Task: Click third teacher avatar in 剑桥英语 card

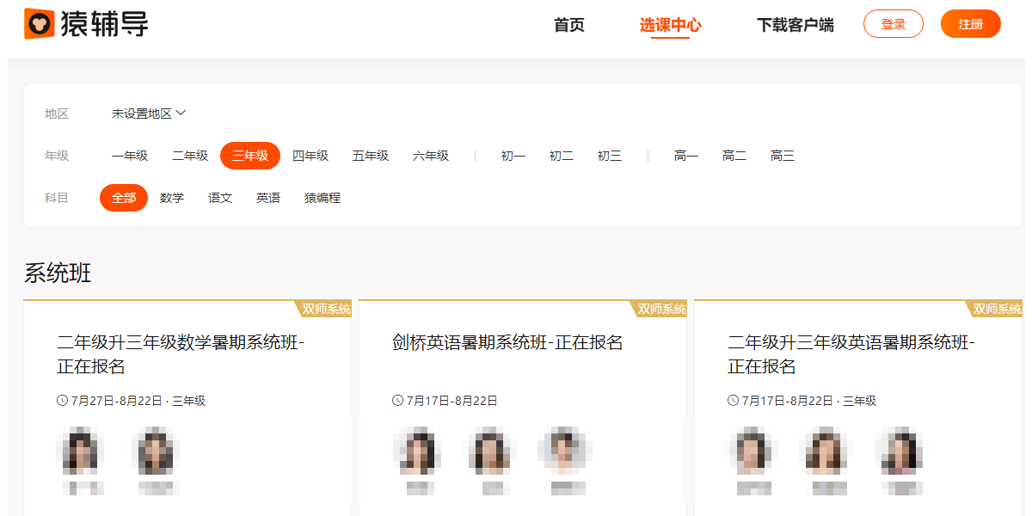Action: 565,451
